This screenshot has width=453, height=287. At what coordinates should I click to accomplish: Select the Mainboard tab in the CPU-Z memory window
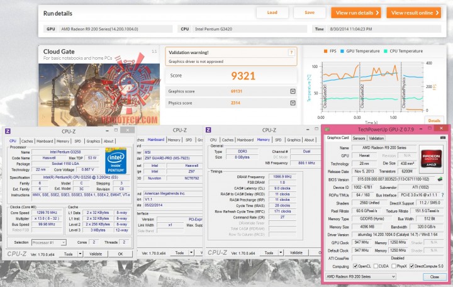245,140
